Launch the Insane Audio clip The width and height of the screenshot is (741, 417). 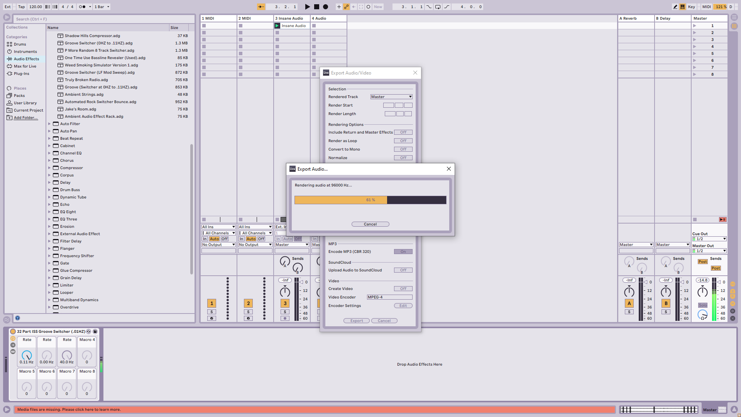click(277, 26)
